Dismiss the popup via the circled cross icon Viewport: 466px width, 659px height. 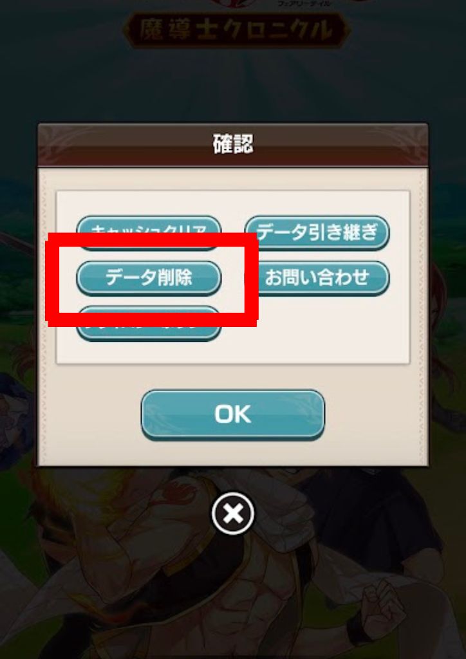(x=233, y=513)
